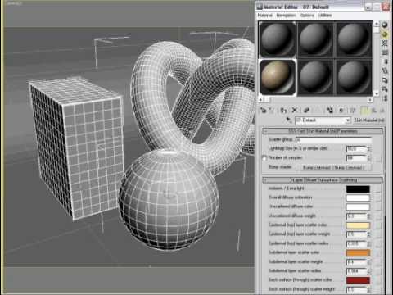Click sample slots horizontal scroll left arrow
Image resolution: width=393 pixels, height=295 pixels.
coord(261,100)
